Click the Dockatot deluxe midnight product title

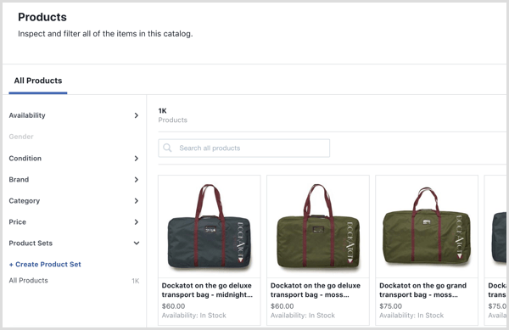[x=207, y=290]
